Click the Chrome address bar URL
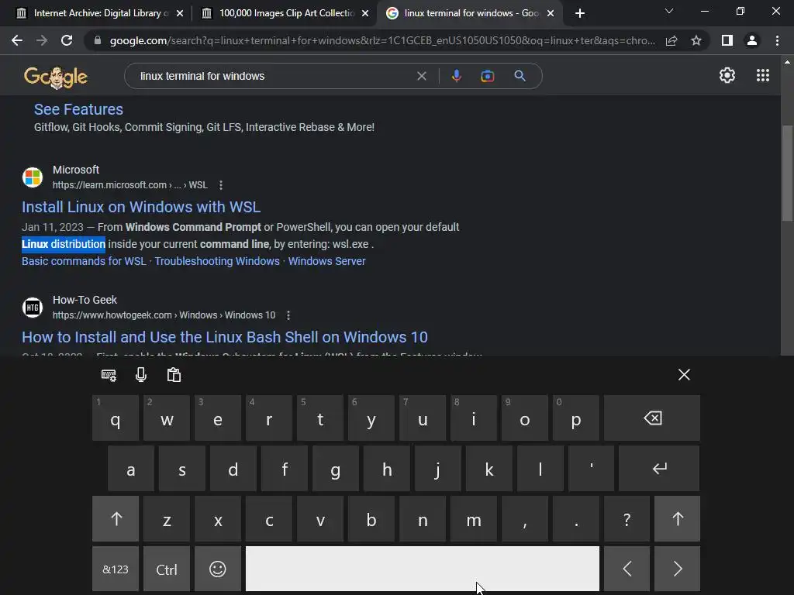Viewport: 794px width, 595px height. pyautogui.click(x=382, y=40)
